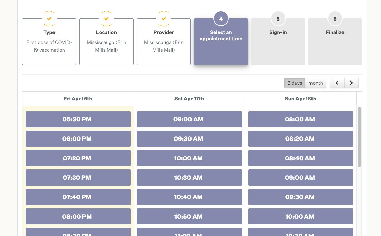This screenshot has width=381, height=236.
Task: Pick Sunday 10:00 AM slot
Action: pyautogui.click(x=301, y=216)
